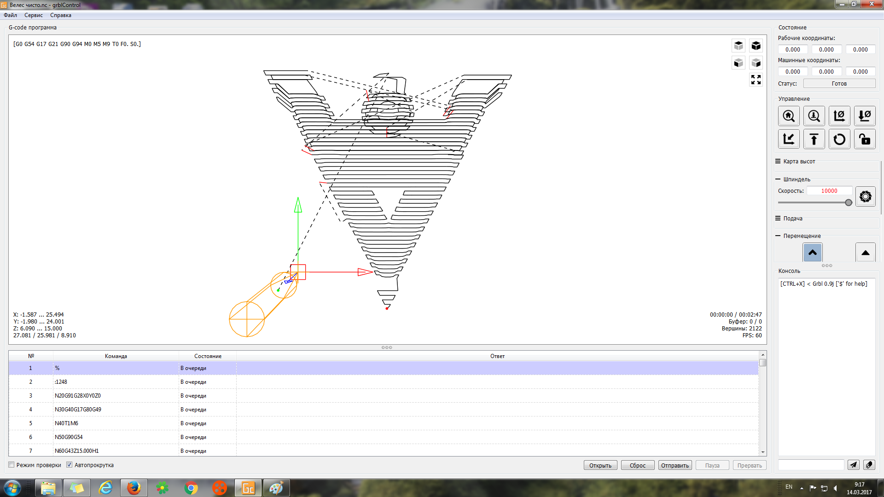Toggle the spindle on/off button

(x=865, y=197)
